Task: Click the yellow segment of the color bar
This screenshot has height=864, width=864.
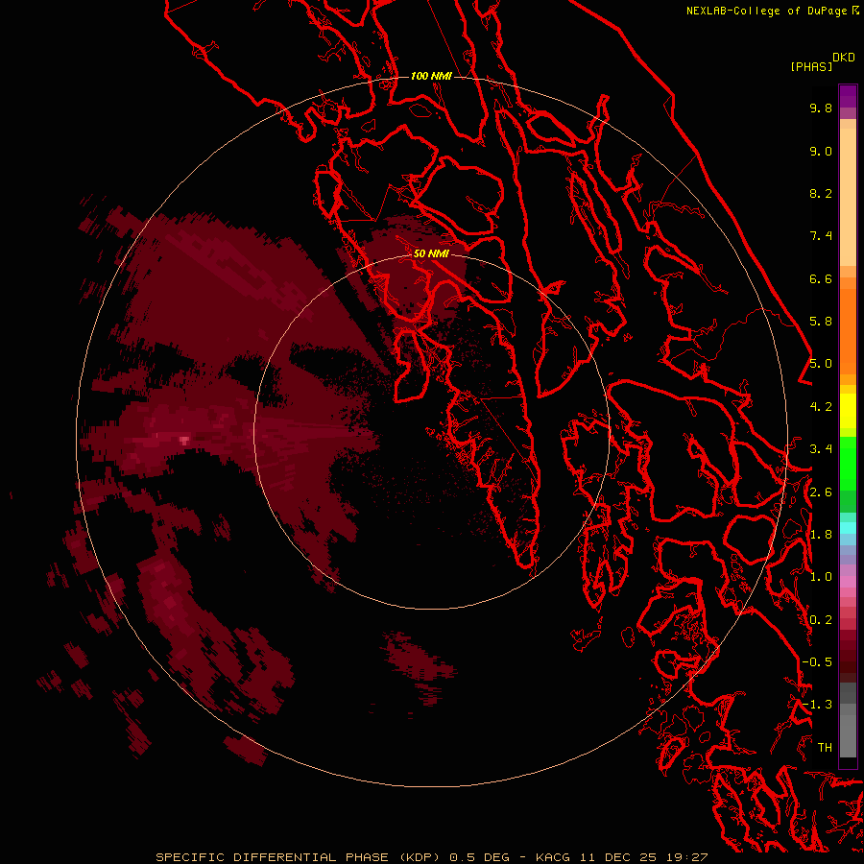Action: tap(848, 411)
